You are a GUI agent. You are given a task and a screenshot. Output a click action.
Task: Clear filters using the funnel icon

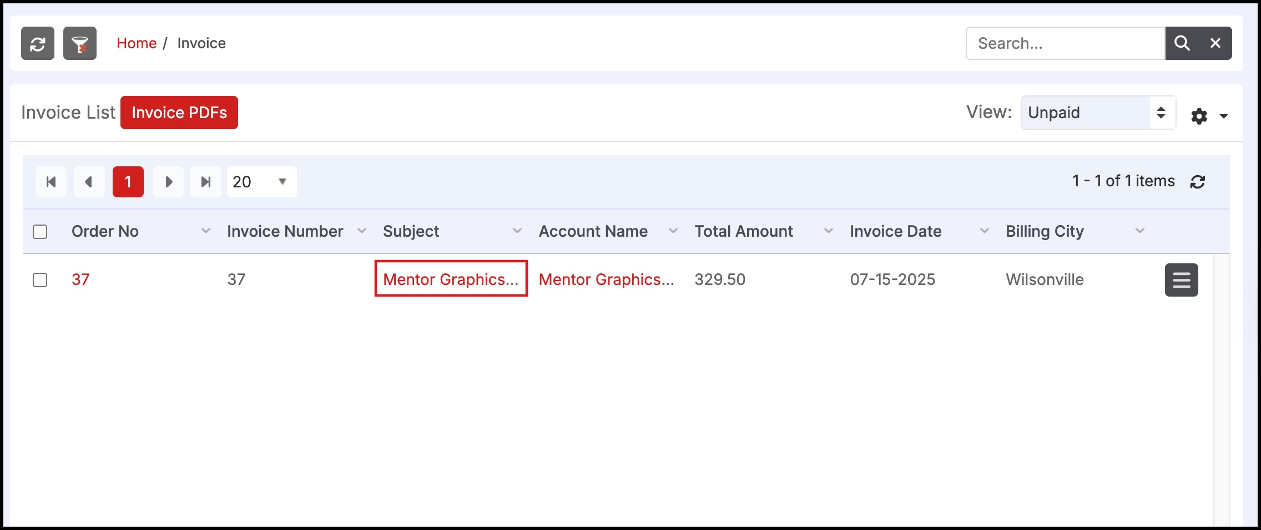click(80, 43)
